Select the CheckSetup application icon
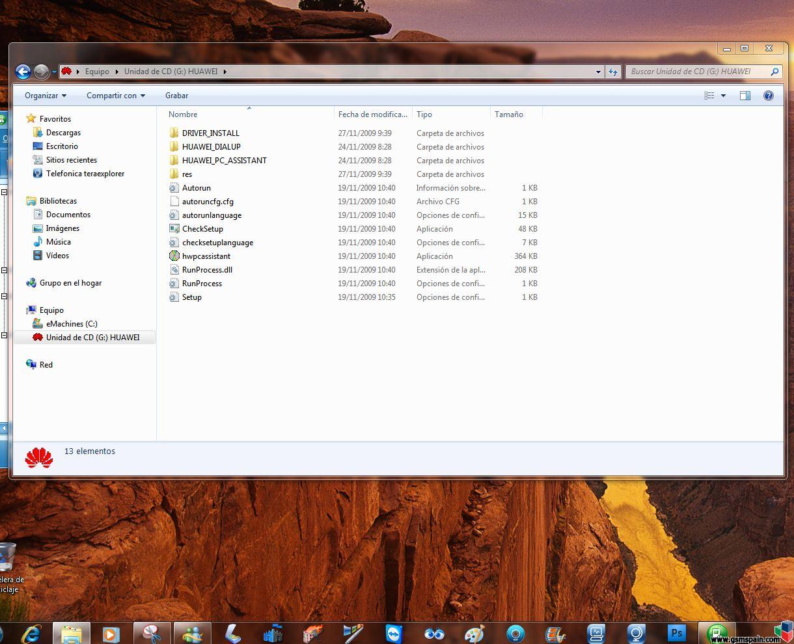The width and height of the screenshot is (794, 644). click(174, 228)
